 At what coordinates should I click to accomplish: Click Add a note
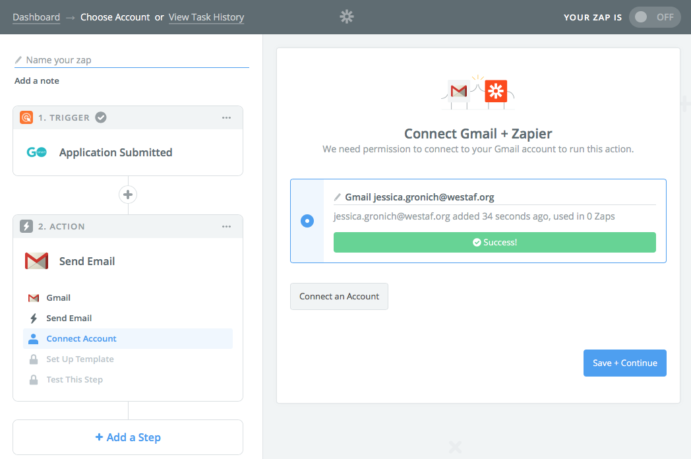(x=36, y=80)
